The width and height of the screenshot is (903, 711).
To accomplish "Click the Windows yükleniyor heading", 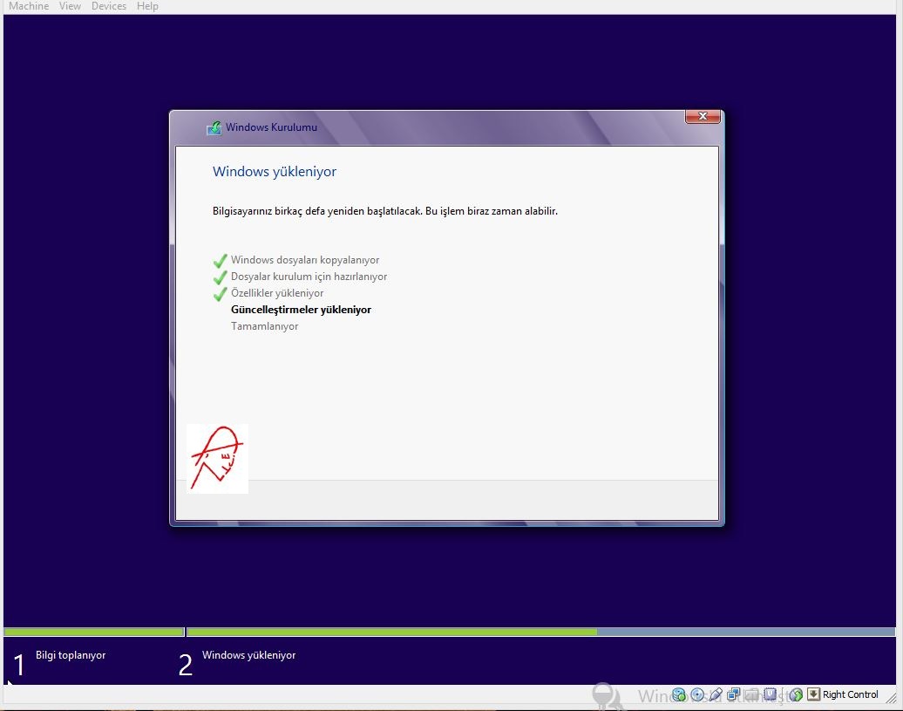I will point(274,172).
